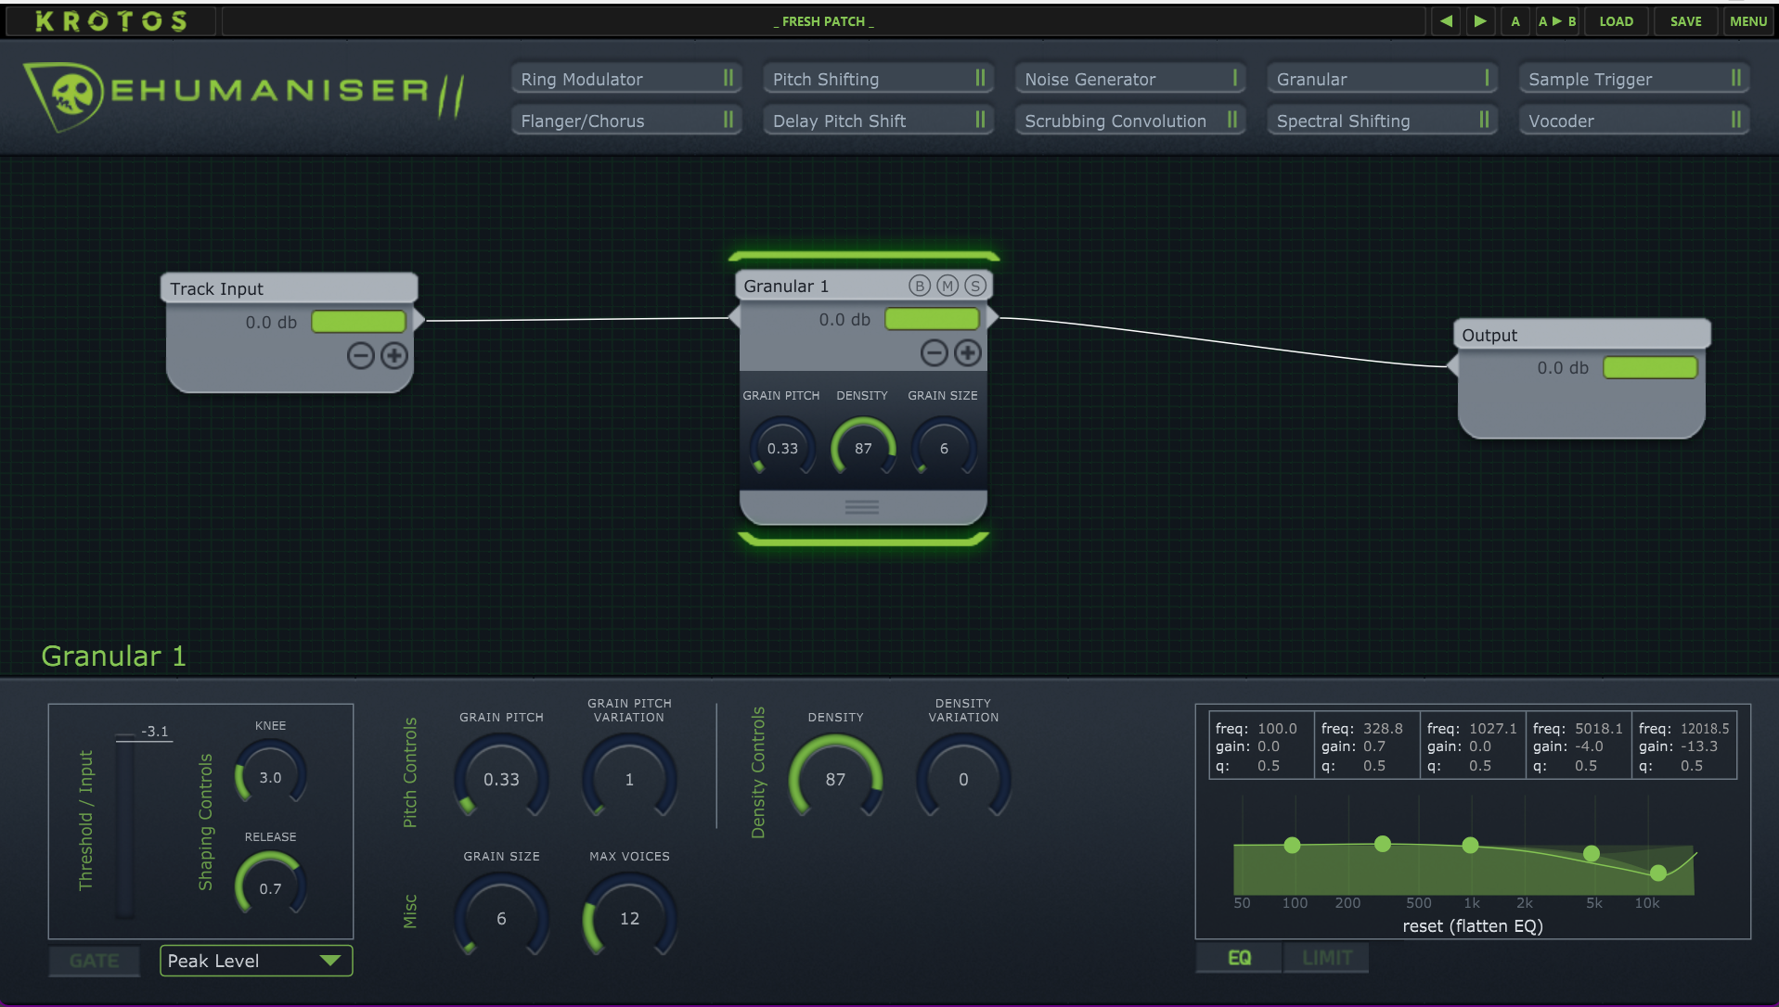Toggle the GATE button

tap(95, 961)
